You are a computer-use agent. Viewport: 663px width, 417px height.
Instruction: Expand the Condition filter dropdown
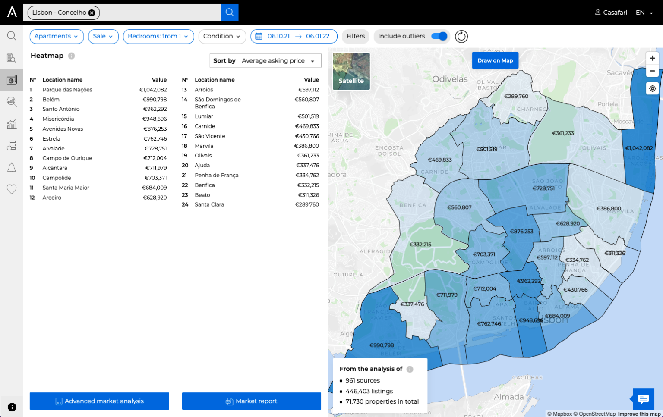point(222,36)
